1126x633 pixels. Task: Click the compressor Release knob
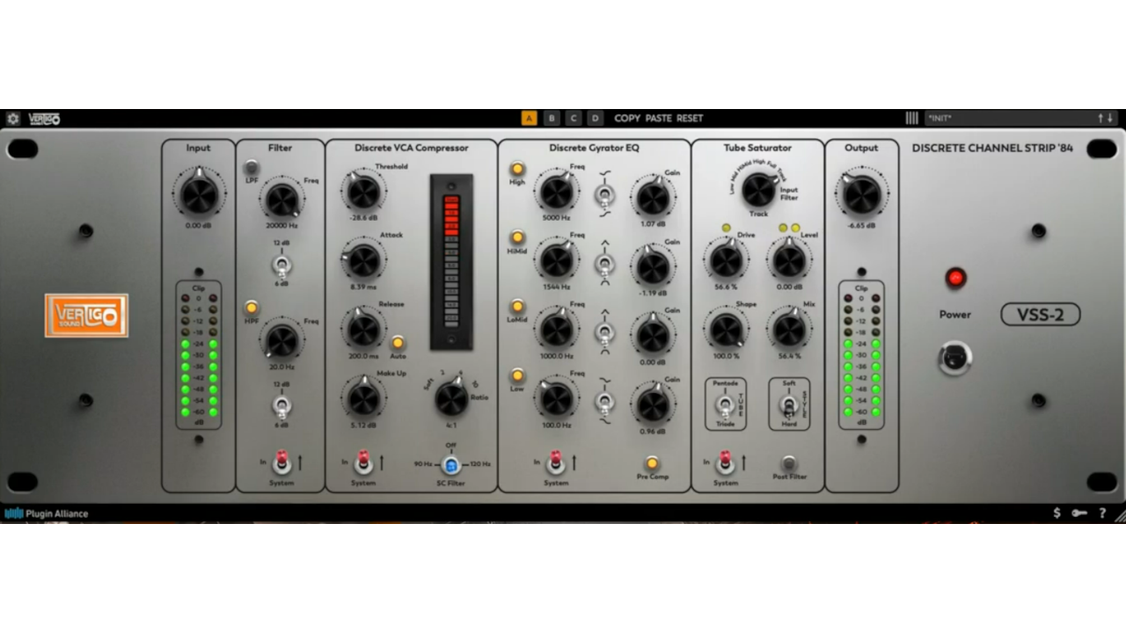tap(363, 329)
